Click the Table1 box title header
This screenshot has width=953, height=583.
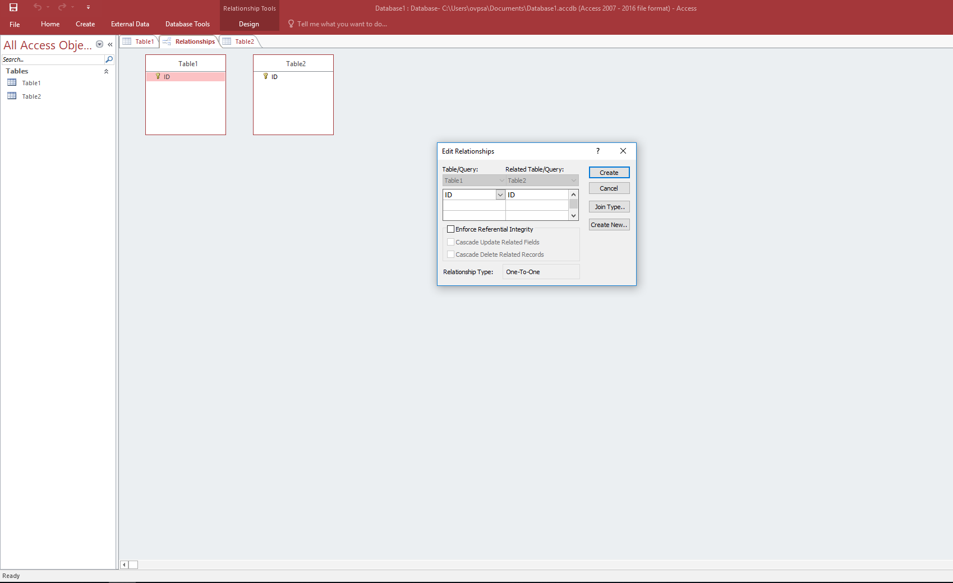tap(186, 63)
